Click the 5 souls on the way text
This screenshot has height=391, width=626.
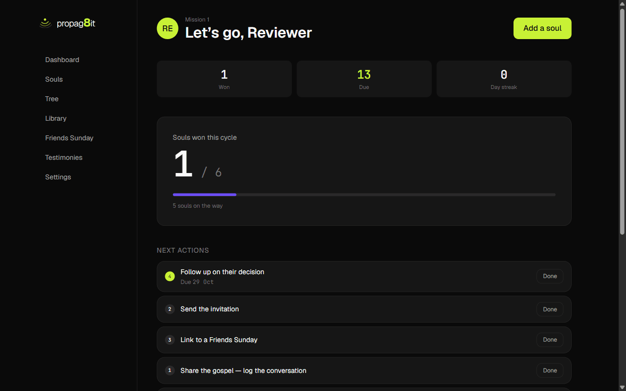tap(198, 206)
